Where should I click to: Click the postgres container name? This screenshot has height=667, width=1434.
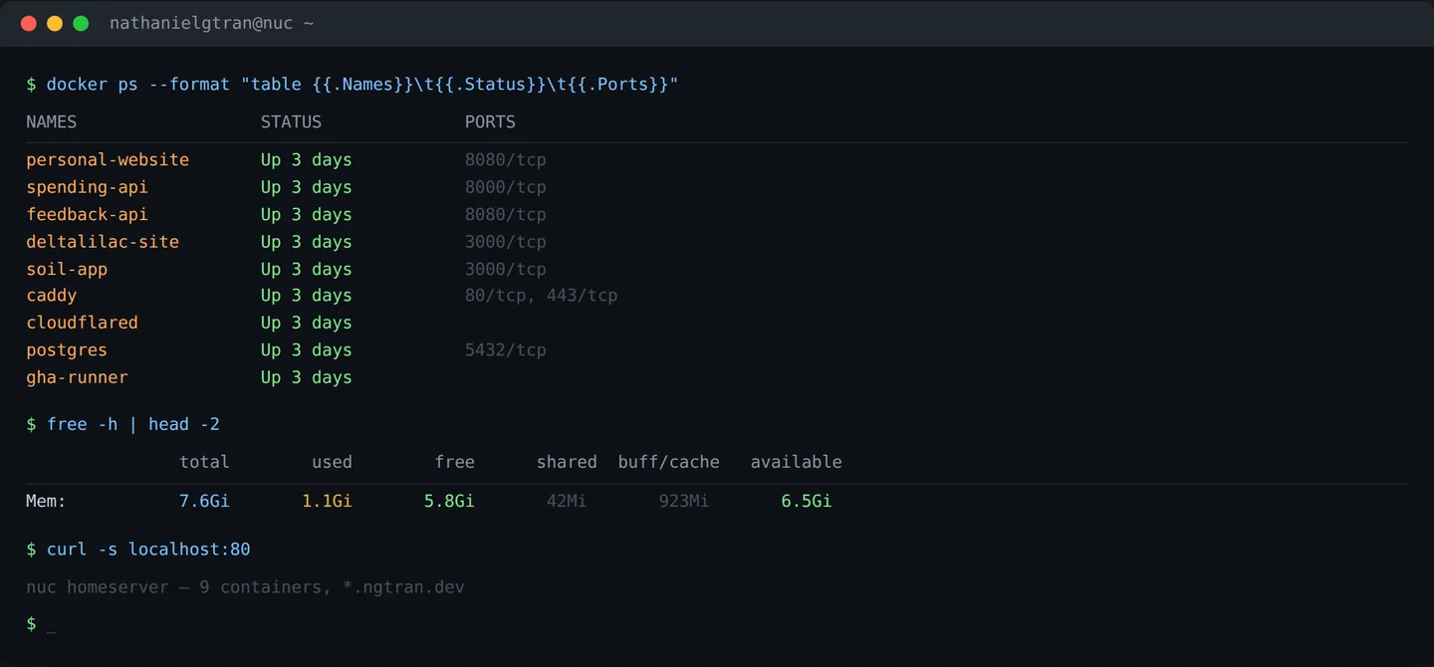coord(67,350)
